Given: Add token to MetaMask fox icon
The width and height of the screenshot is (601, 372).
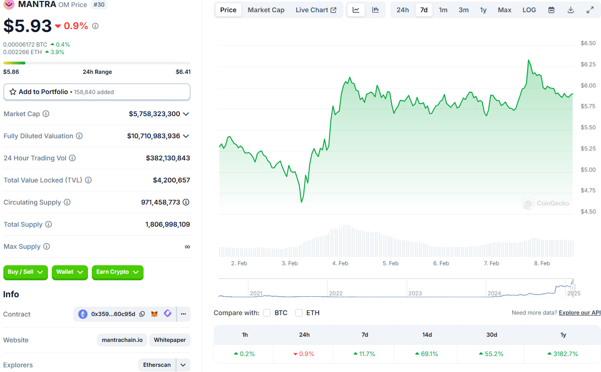Looking at the screenshot, I should 154,314.
